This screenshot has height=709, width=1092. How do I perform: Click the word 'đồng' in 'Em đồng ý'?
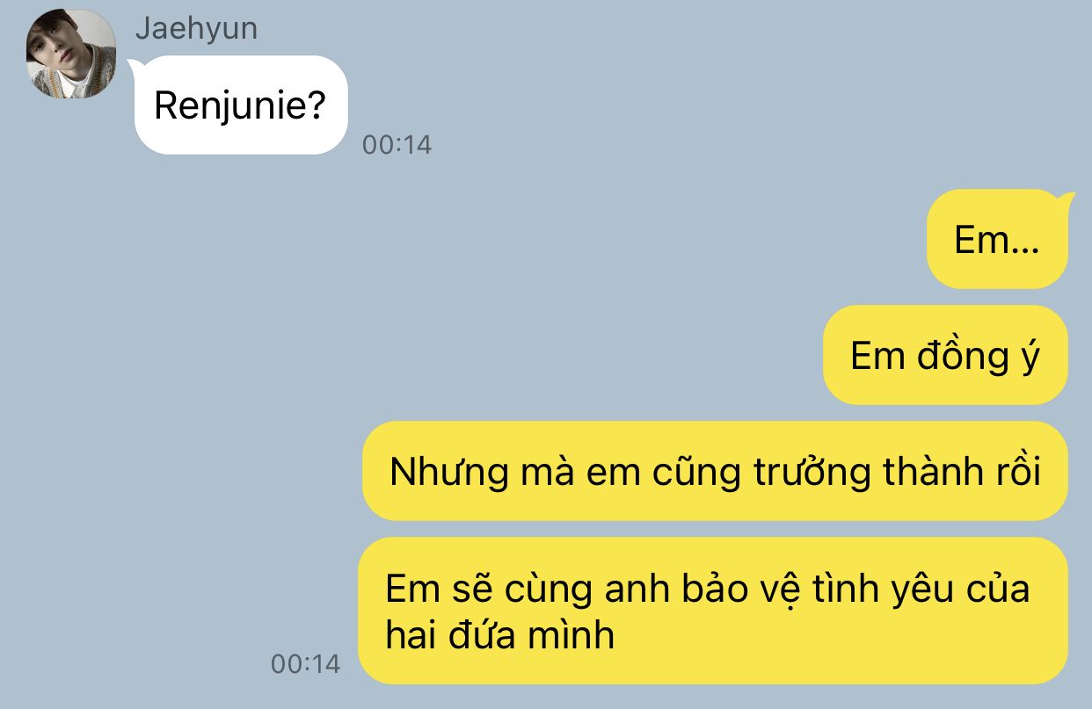point(962,356)
